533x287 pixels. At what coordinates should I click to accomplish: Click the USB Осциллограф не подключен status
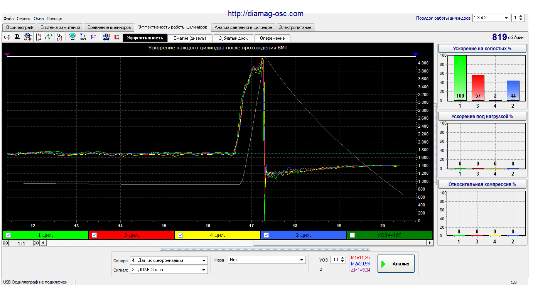coord(35,282)
